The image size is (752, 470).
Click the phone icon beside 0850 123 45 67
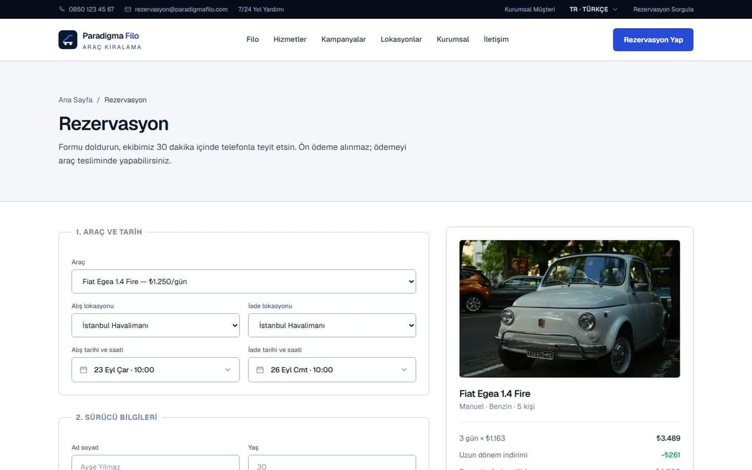(x=62, y=9)
